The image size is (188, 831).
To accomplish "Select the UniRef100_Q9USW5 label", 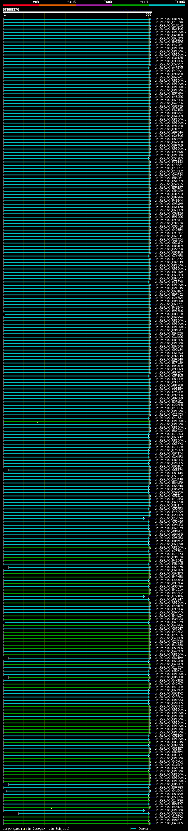I will tap(168, 152).
